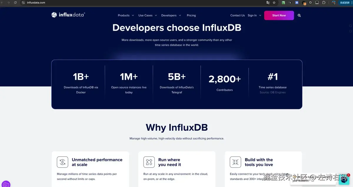
Task: Open the Chrome profile avatar
Action: tap(334, 3)
